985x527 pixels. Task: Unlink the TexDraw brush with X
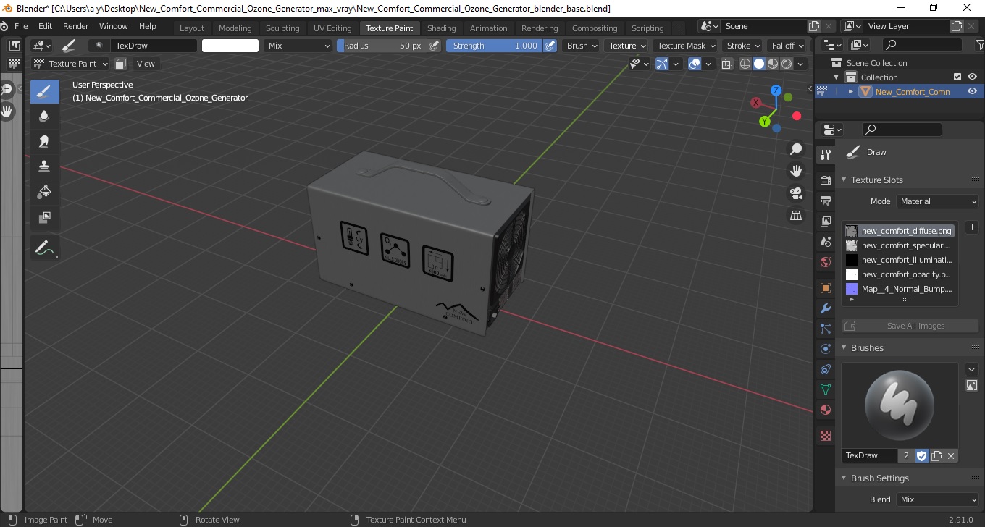pyautogui.click(x=951, y=455)
